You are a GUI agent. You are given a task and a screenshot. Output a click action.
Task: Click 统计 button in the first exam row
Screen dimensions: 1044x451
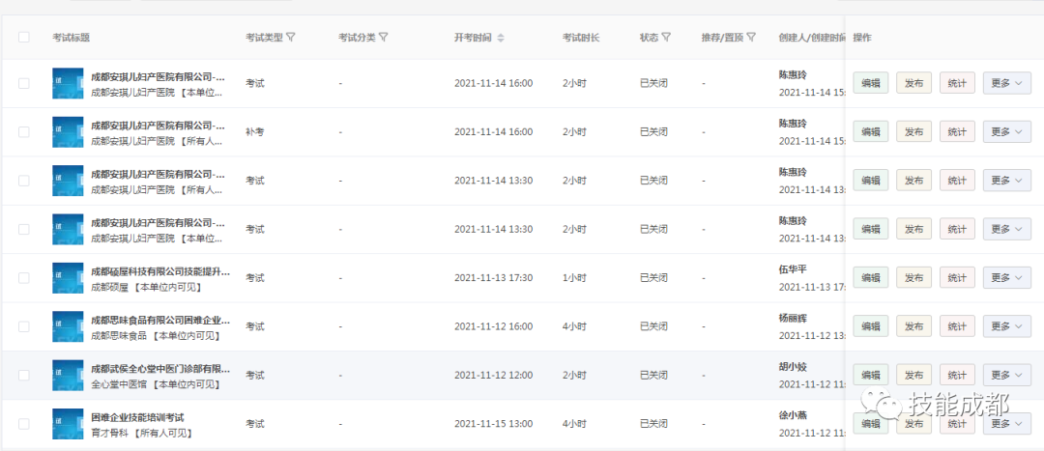tap(957, 83)
